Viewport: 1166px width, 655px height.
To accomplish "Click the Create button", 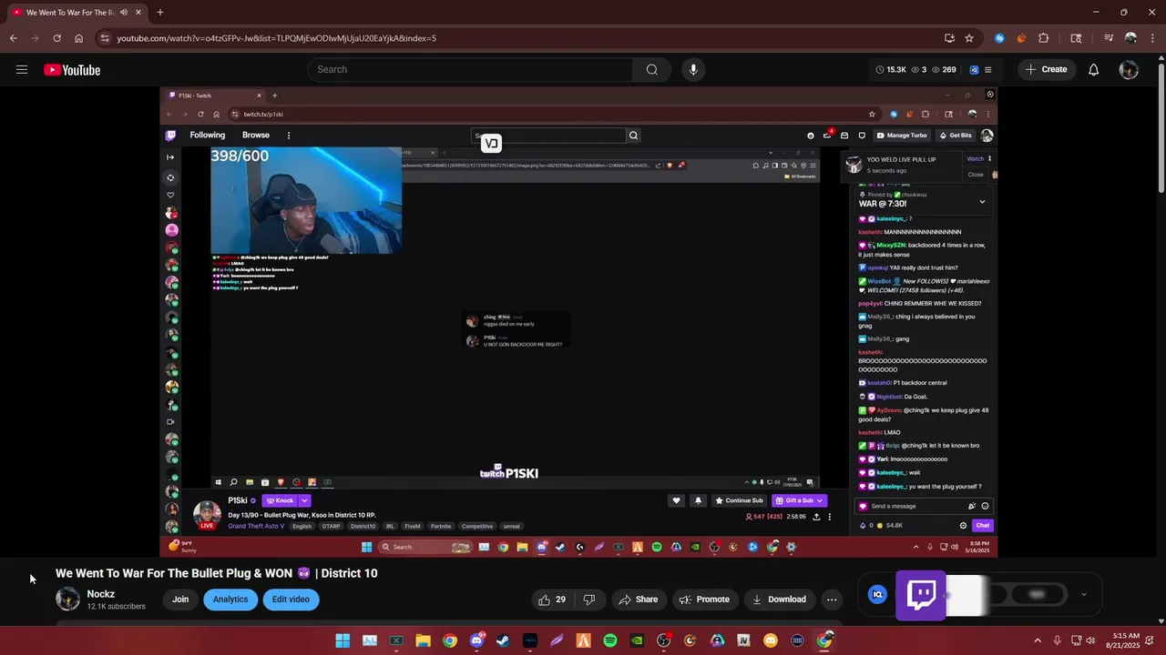I will (1046, 69).
